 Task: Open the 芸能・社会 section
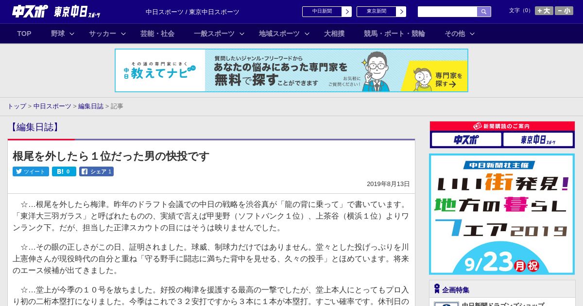pyautogui.click(x=157, y=34)
